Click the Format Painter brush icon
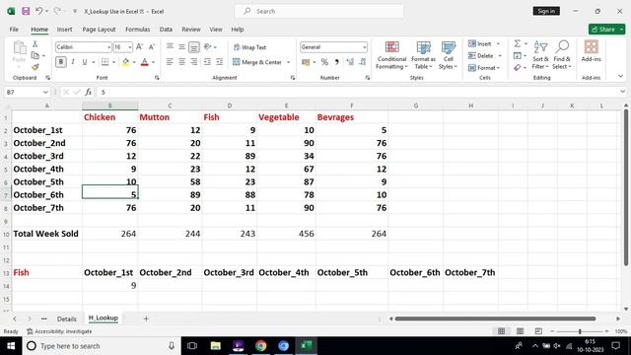Screen dimensions: 631x355 [x=35, y=67]
